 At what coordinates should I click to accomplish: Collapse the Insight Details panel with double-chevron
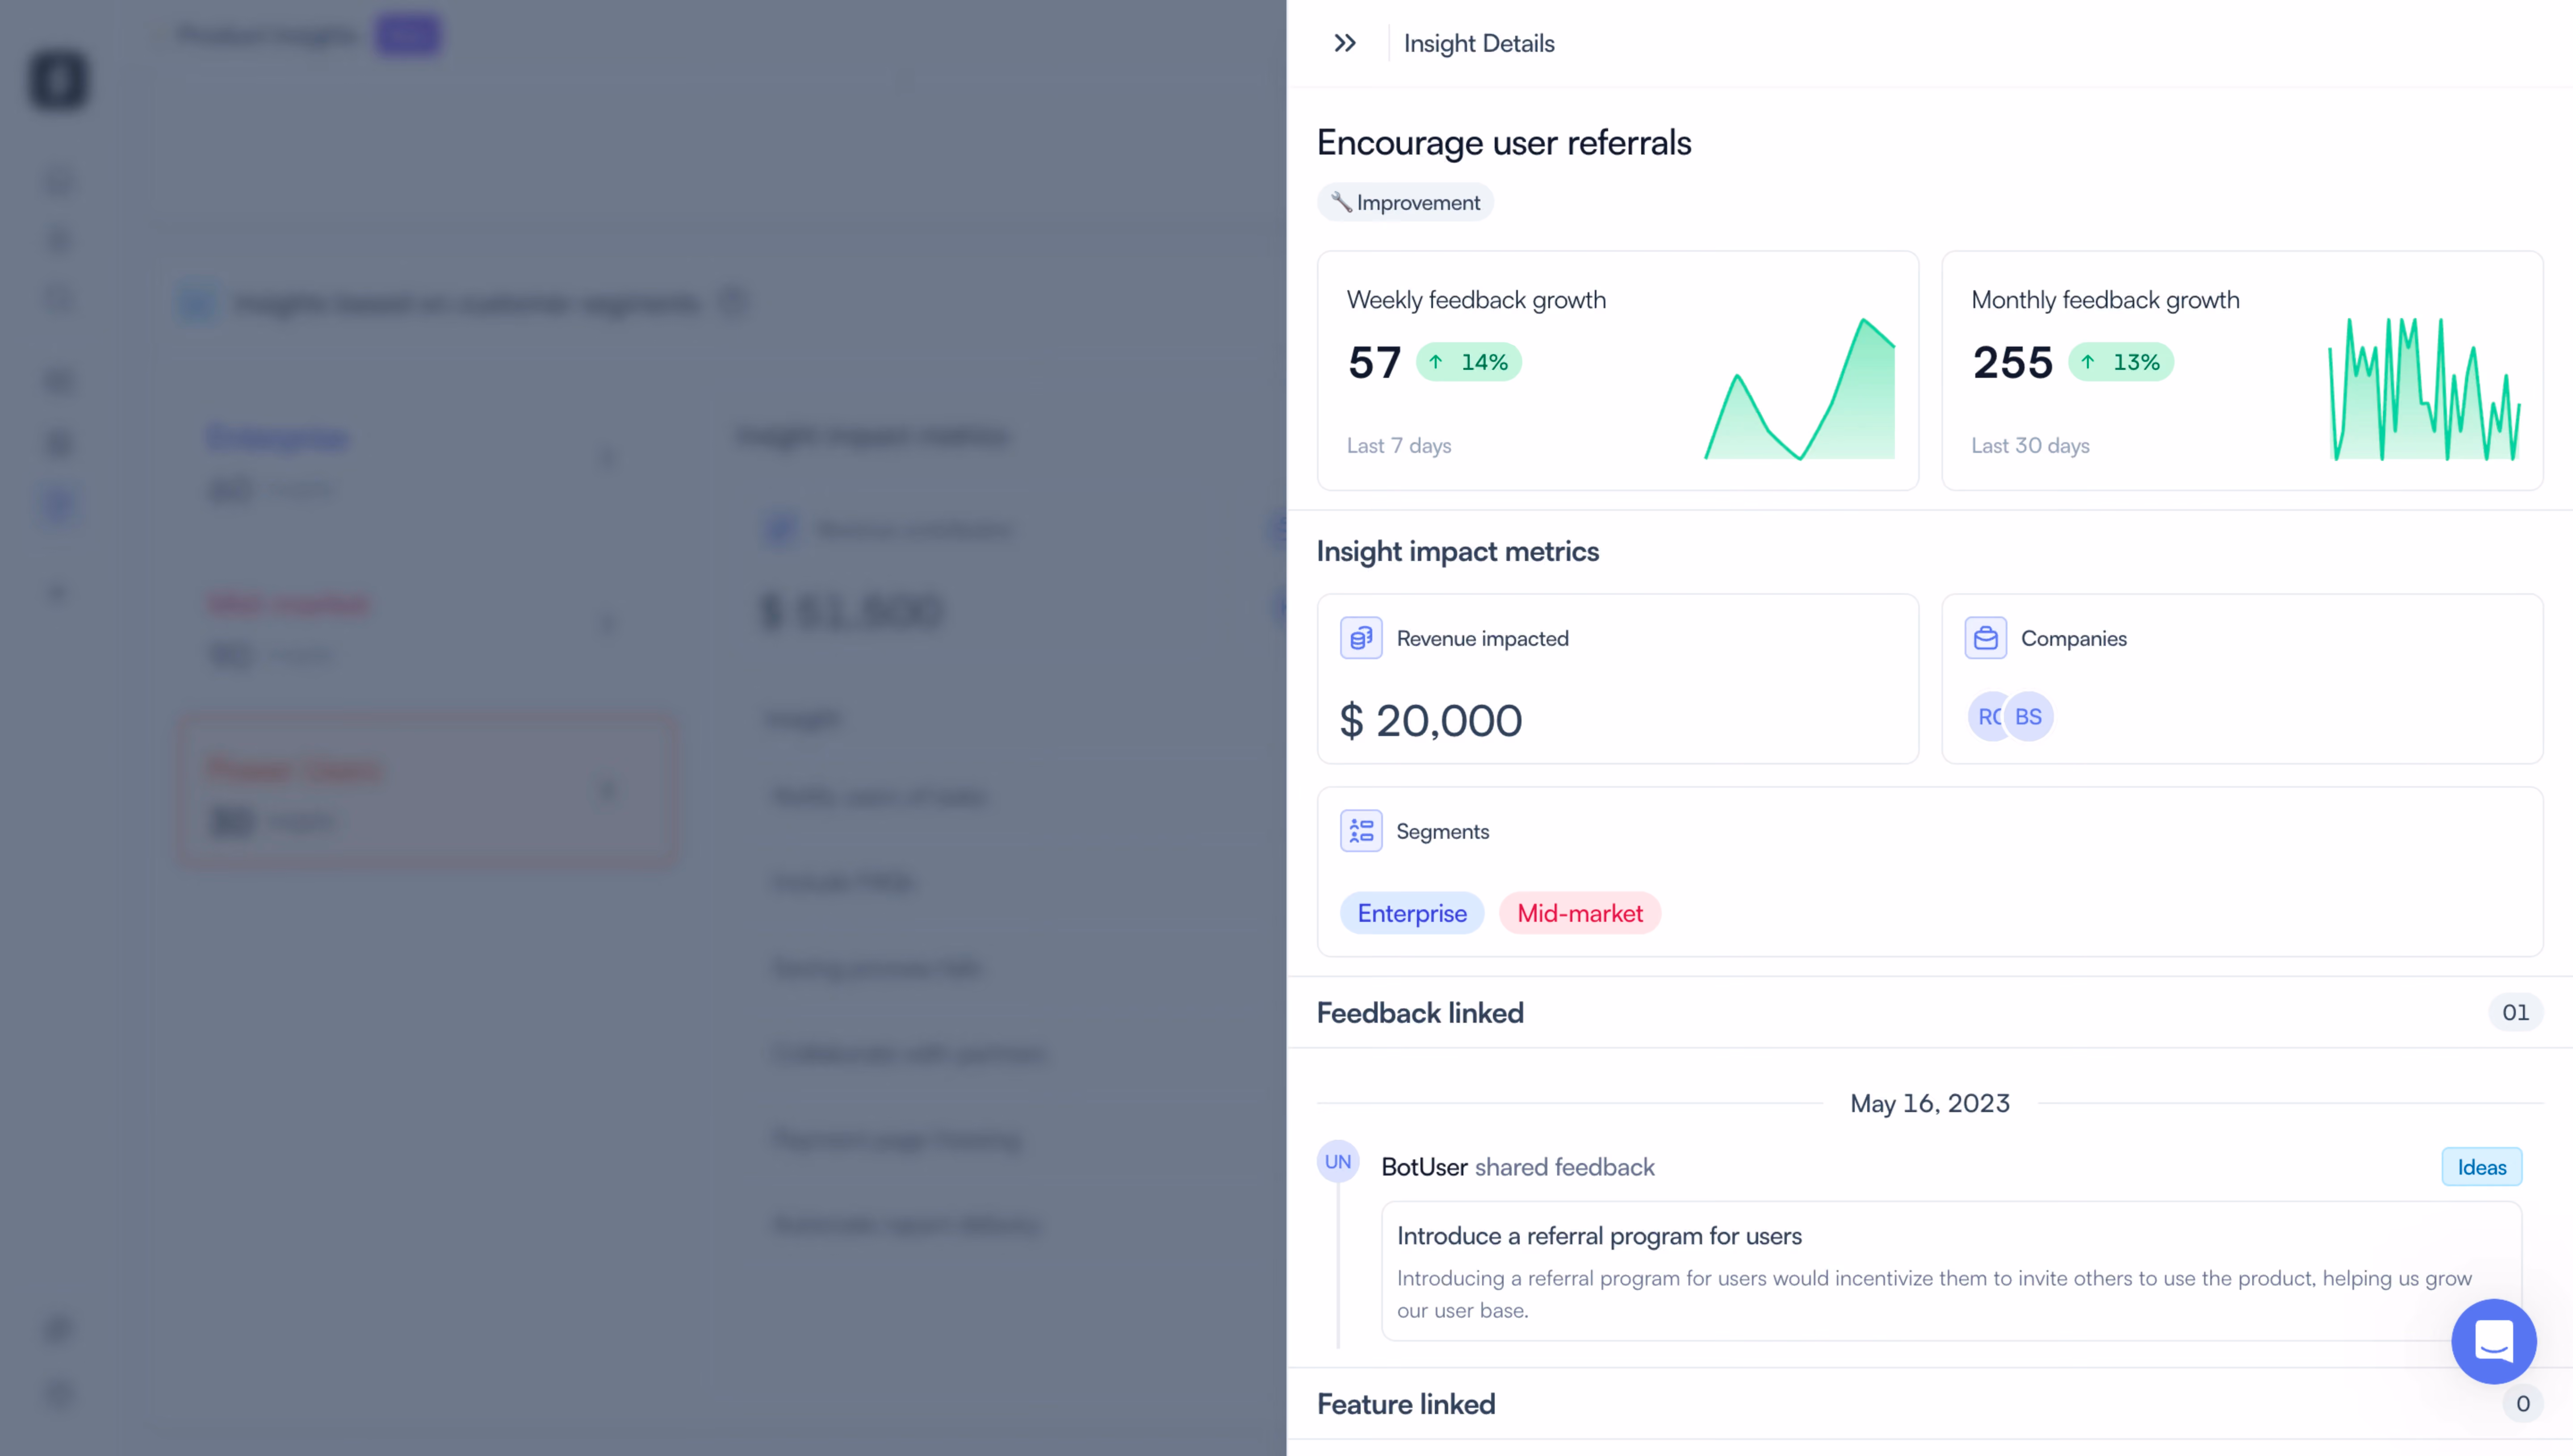pyautogui.click(x=1345, y=43)
